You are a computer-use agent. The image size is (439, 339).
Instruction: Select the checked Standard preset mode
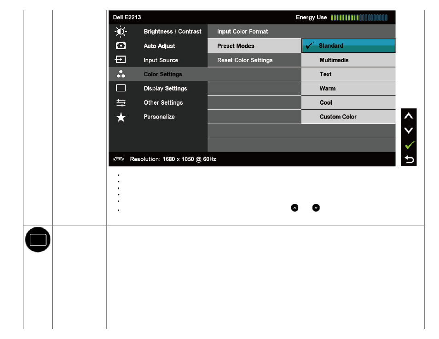348,45
